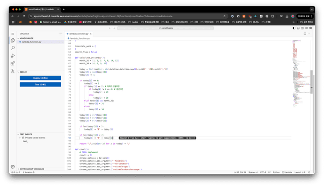Open the browser tab search dropdown
This screenshot has height=186, width=324.
tap(312, 9)
